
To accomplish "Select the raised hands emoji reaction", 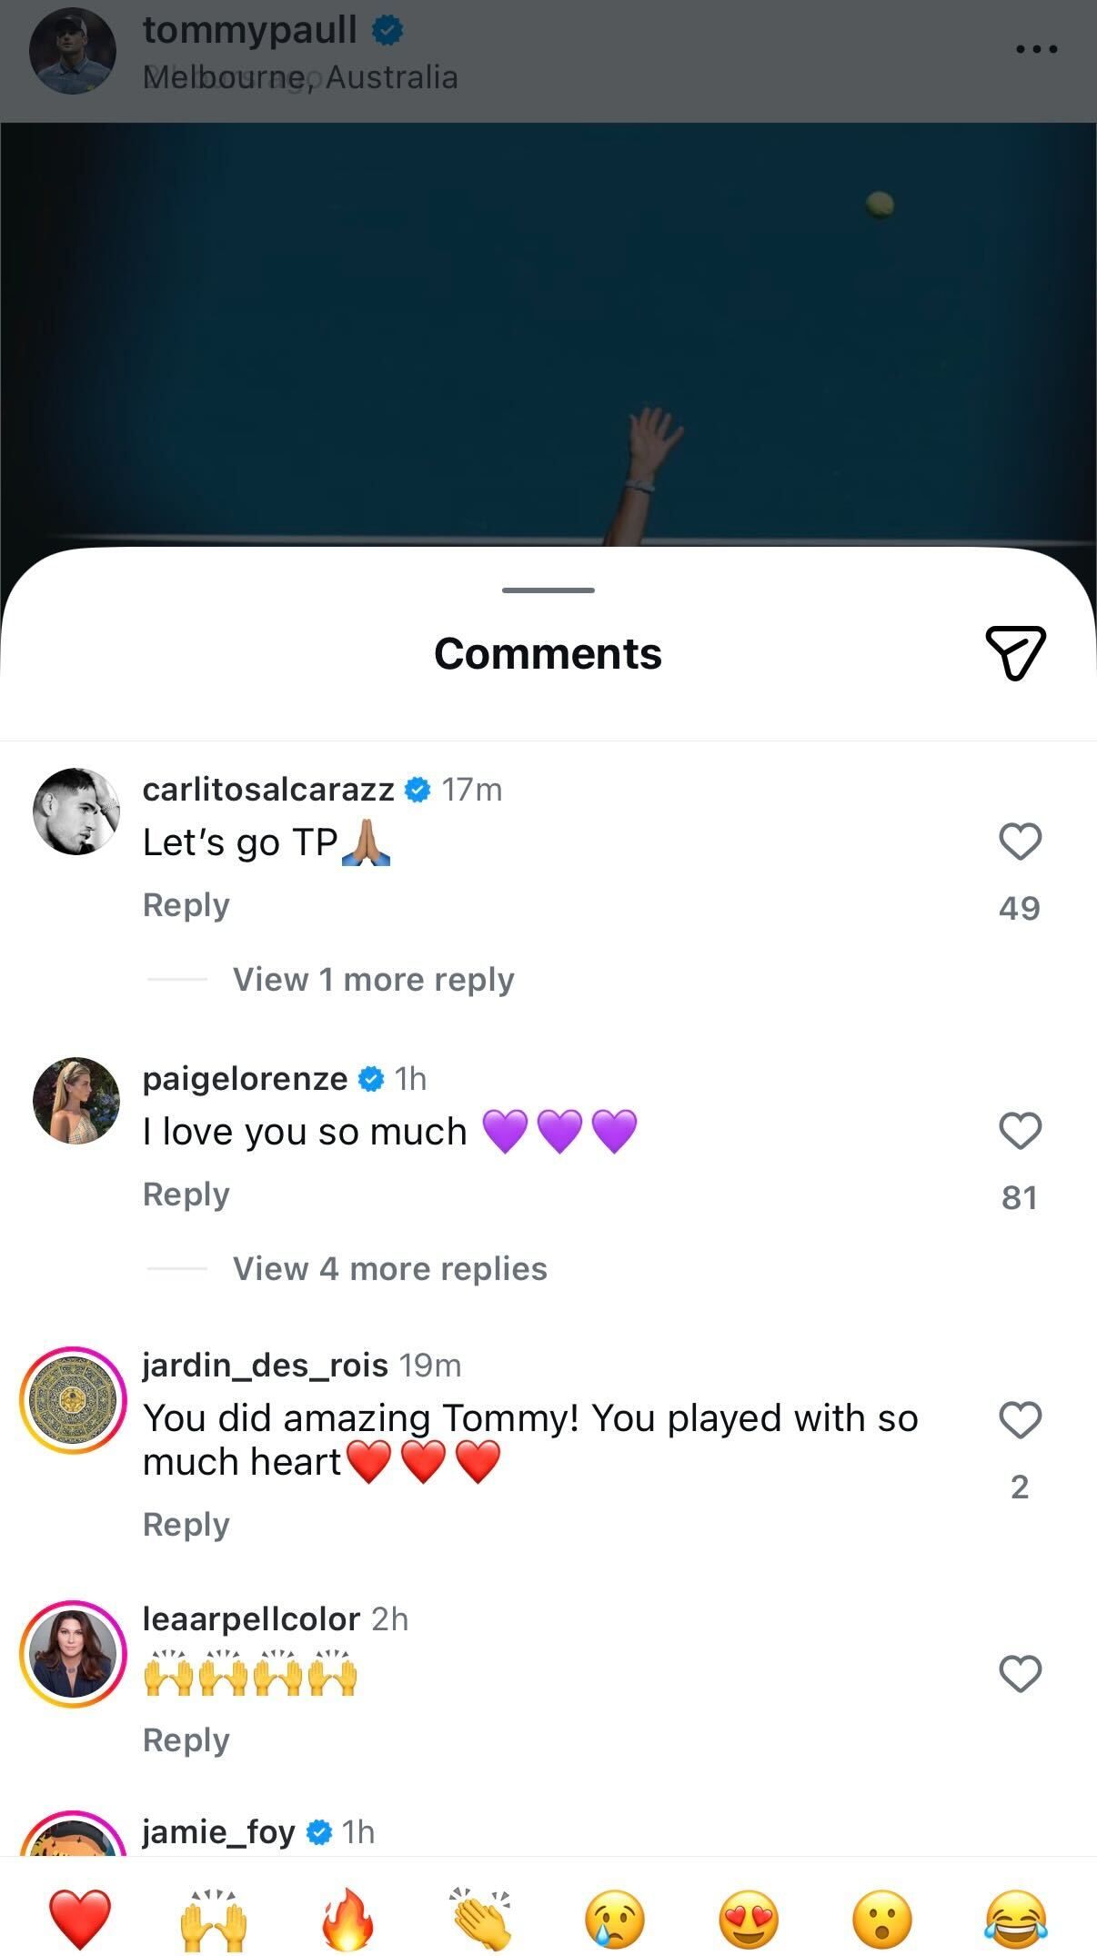I will point(214,1918).
